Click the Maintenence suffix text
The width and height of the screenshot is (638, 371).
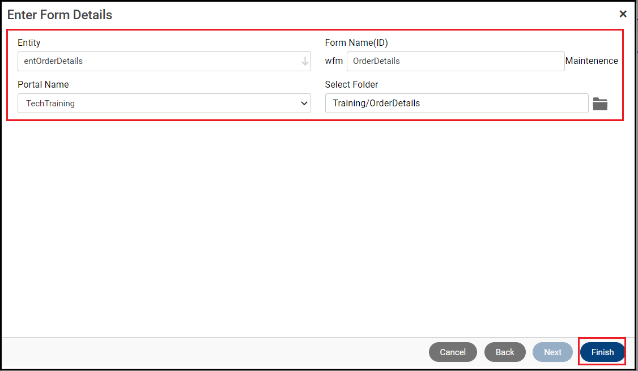(592, 61)
